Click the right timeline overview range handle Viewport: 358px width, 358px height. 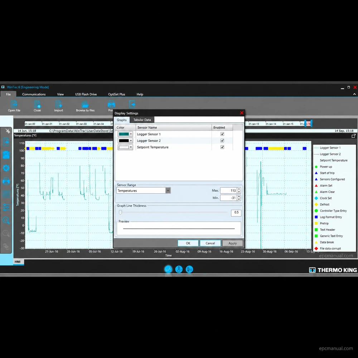point(311,123)
